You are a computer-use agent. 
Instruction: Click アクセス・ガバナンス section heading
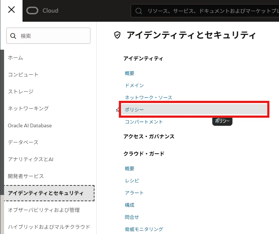pos(149,136)
